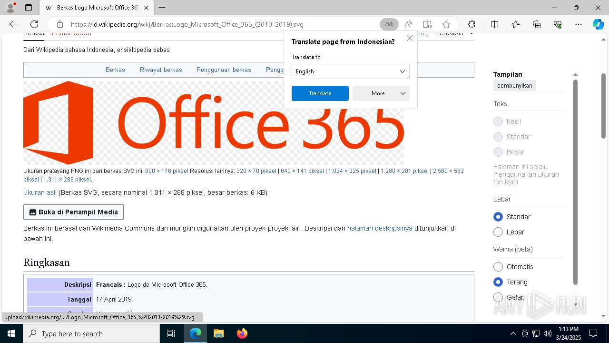
Task: Select Lebar width radio button
Action: click(498, 232)
